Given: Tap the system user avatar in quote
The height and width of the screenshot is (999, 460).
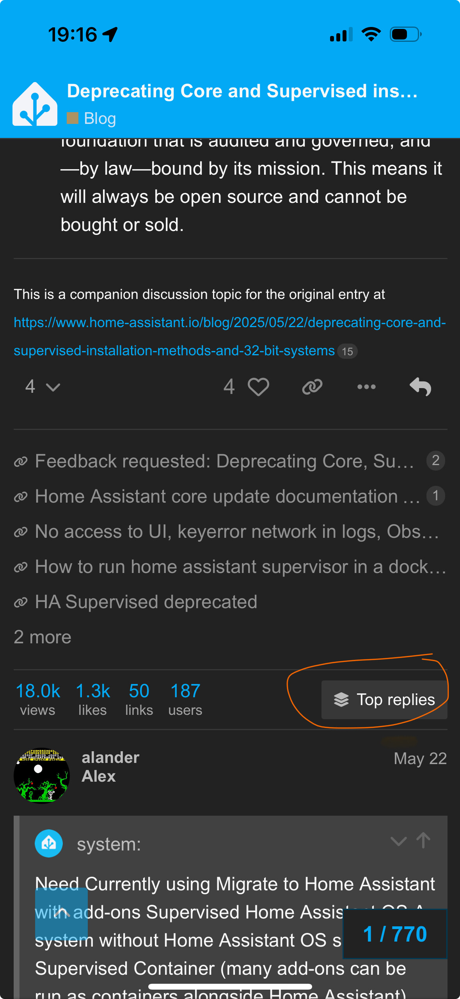Looking at the screenshot, I should click(x=49, y=843).
